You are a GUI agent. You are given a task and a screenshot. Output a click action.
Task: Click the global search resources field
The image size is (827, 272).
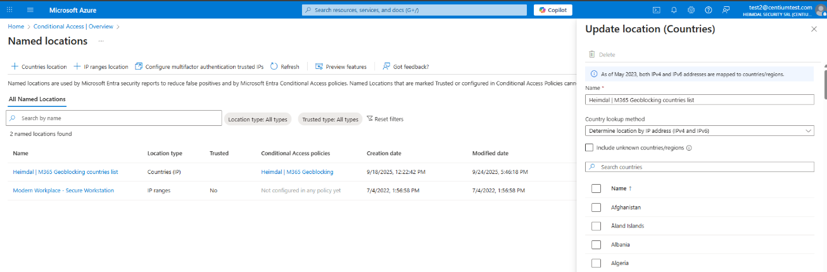(414, 10)
